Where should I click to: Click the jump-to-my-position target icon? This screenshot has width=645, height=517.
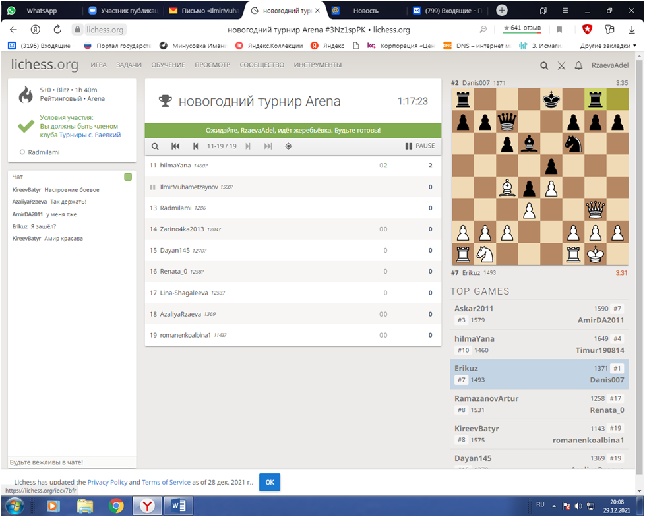coord(288,146)
